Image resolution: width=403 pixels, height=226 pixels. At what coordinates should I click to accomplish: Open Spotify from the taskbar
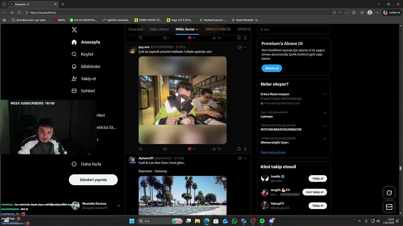pos(262,221)
